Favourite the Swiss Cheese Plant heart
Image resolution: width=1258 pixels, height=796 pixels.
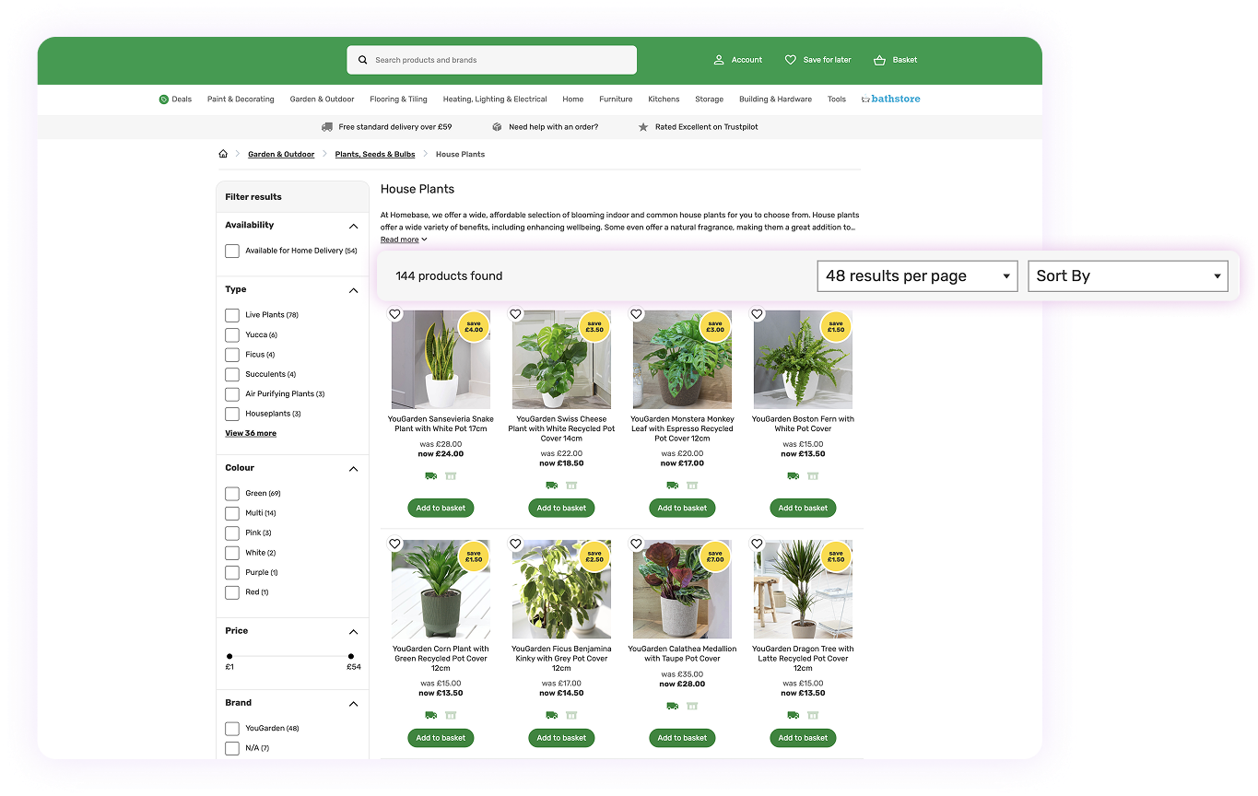(515, 314)
